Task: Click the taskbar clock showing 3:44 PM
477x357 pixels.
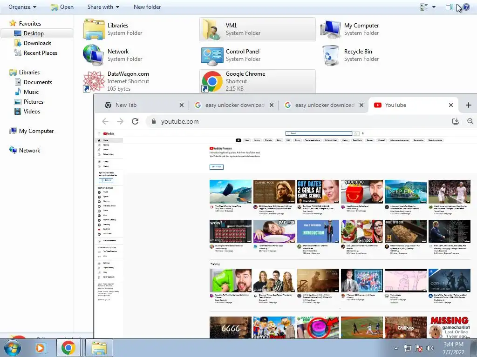Action: 453,348
